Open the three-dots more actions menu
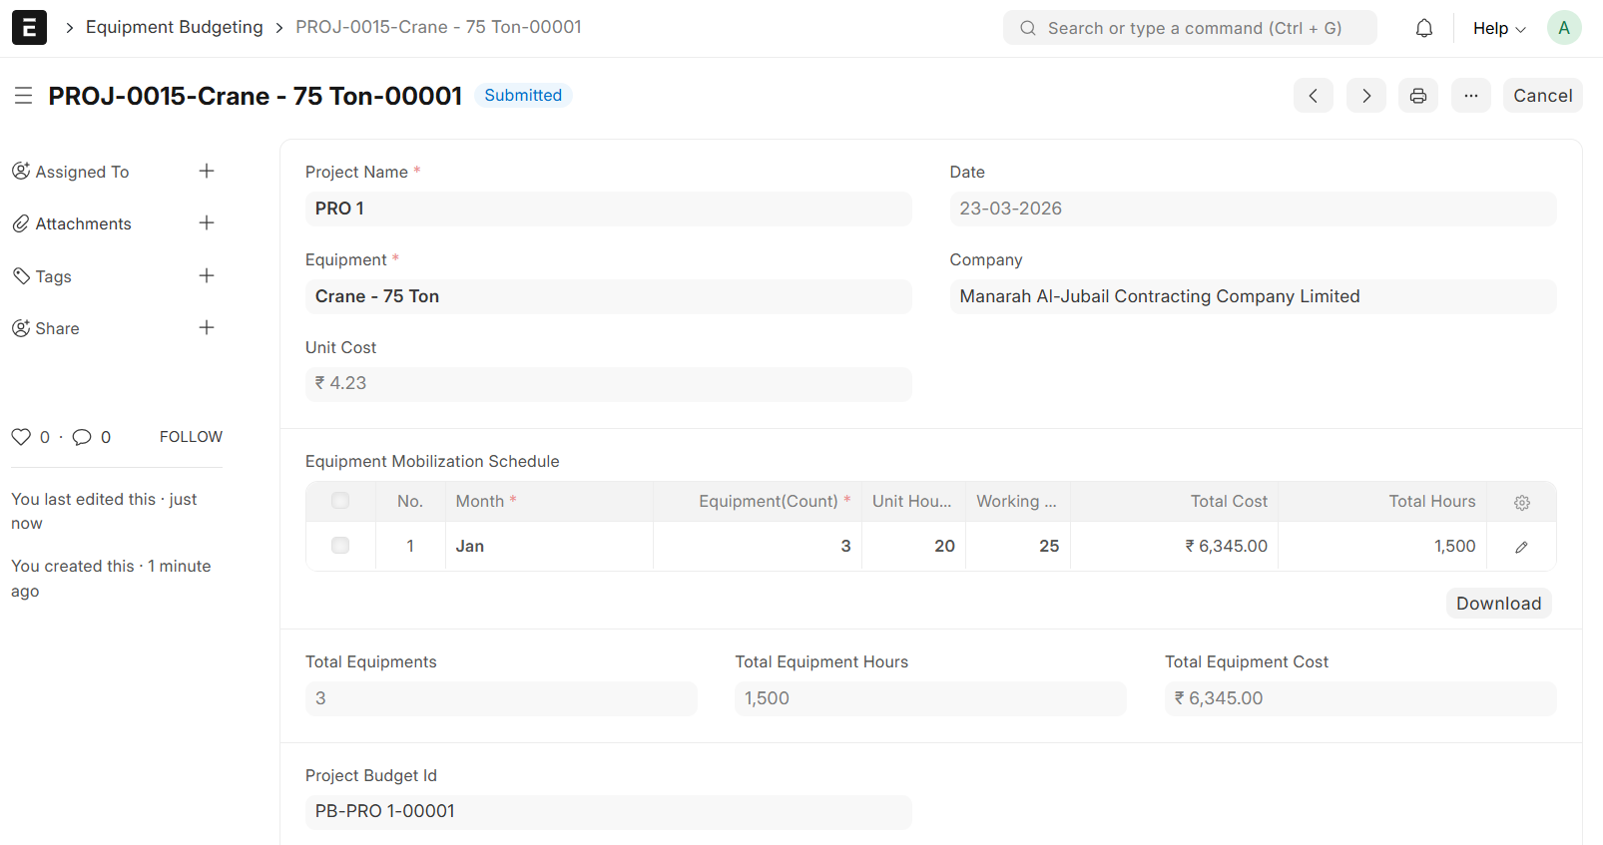This screenshot has width=1603, height=845. click(1470, 96)
